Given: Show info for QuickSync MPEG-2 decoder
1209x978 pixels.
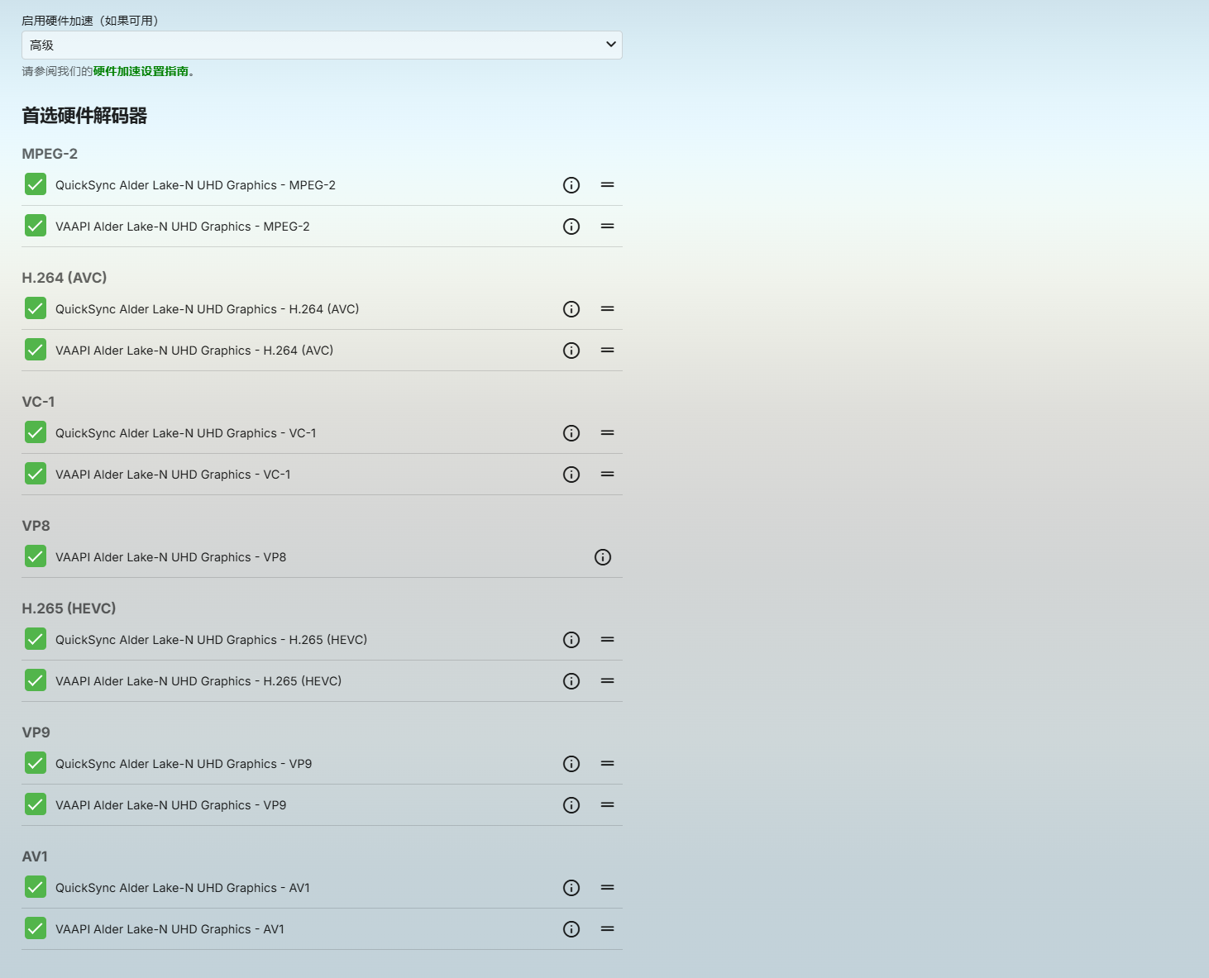Looking at the screenshot, I should click(571, 185).
